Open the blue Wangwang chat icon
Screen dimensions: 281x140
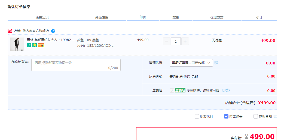click(53, 31)
